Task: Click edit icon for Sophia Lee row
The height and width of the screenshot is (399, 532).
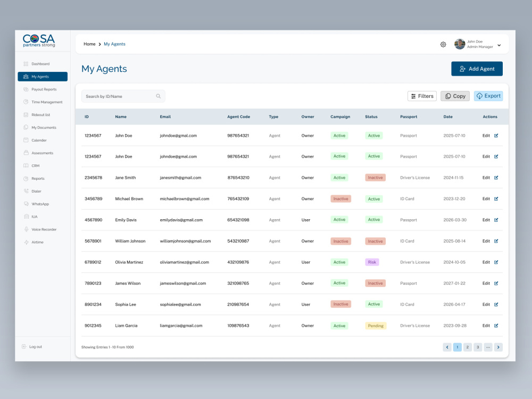Action: [496, 305]
